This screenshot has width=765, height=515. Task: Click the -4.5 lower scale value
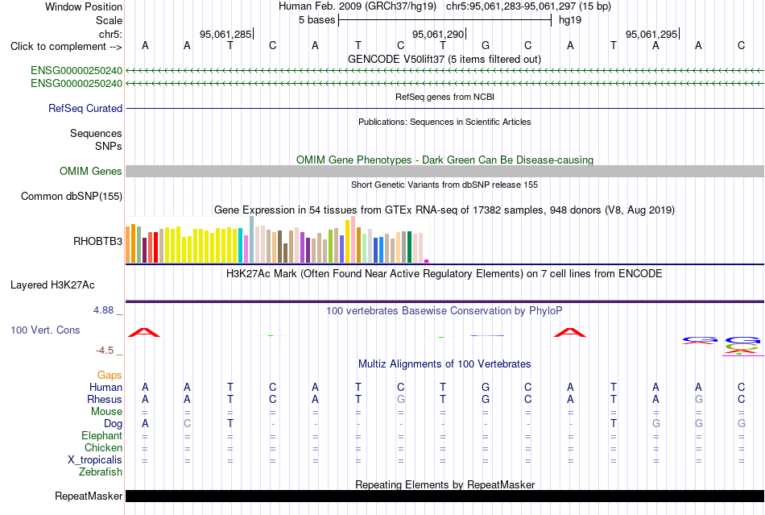tap(105, 351)
